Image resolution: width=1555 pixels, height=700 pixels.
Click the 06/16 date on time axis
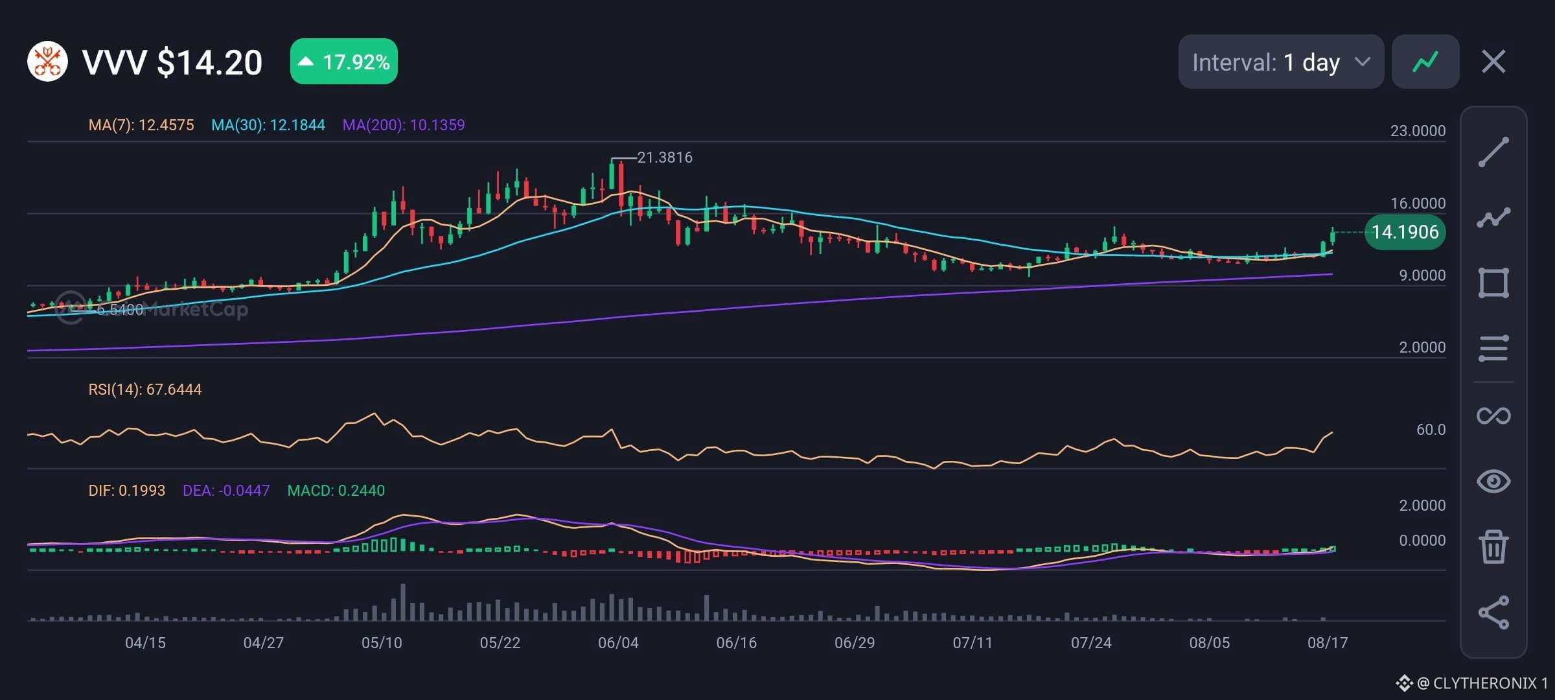tap(737, 643)
